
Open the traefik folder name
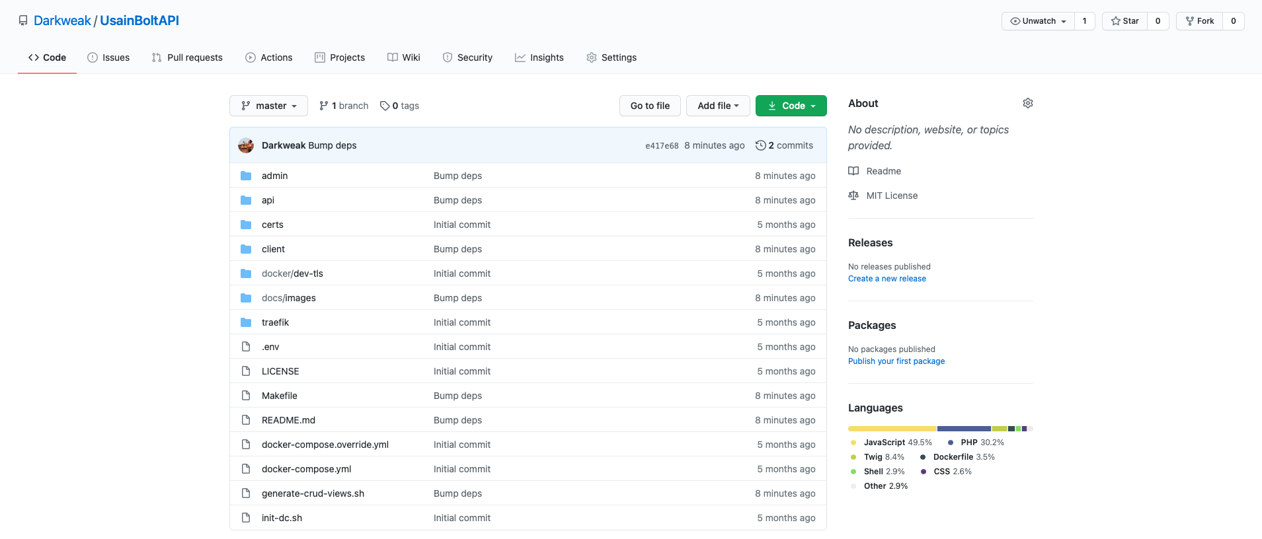(x=275, y=322)
